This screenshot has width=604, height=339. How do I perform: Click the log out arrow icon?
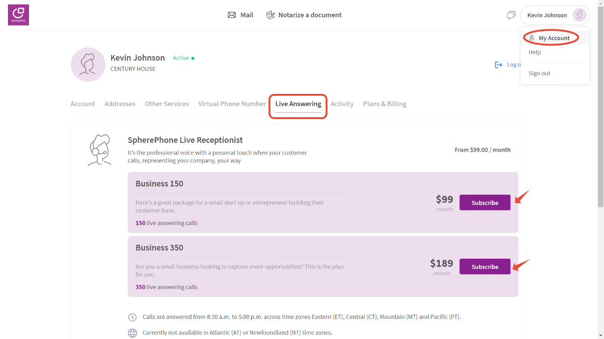tap(498, 65)
